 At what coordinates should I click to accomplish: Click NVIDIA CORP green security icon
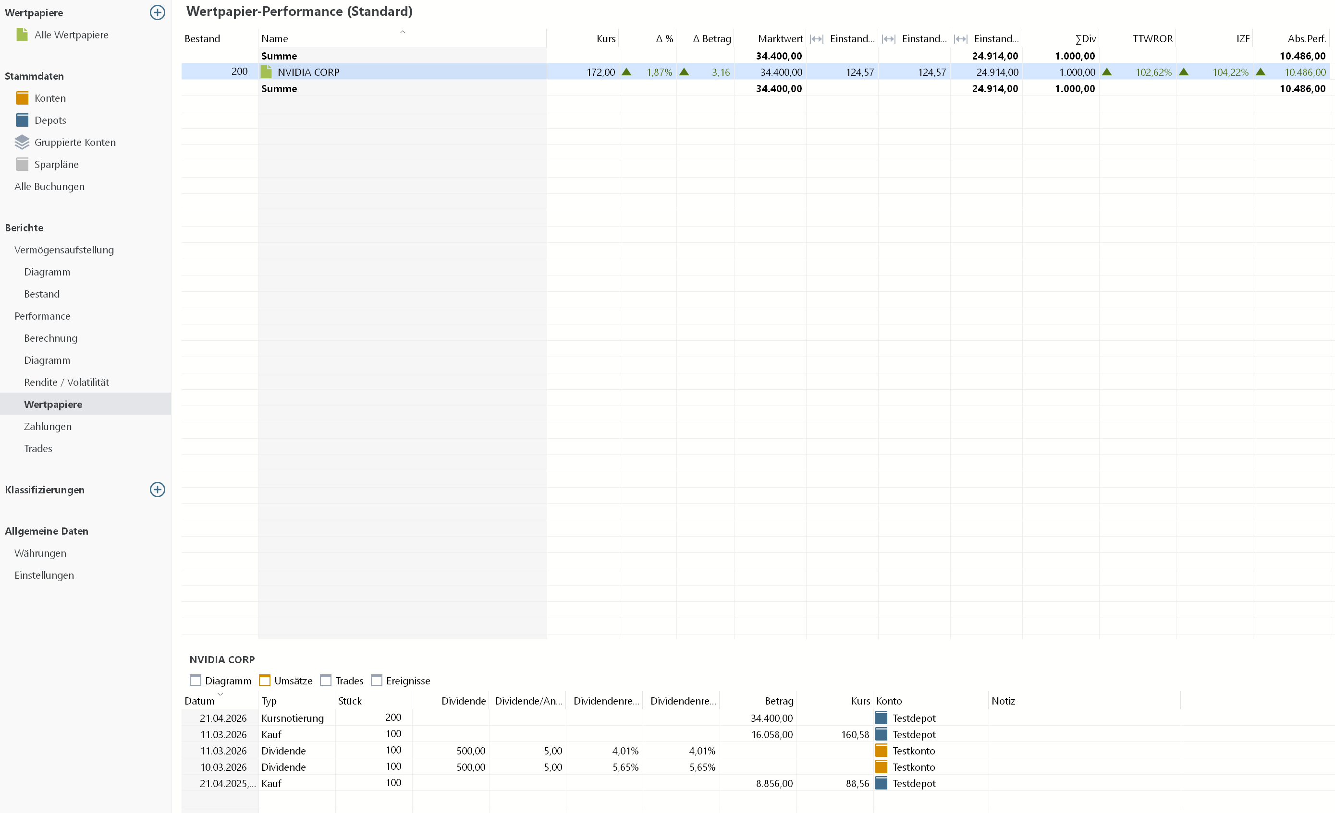(x=266, y=72)
